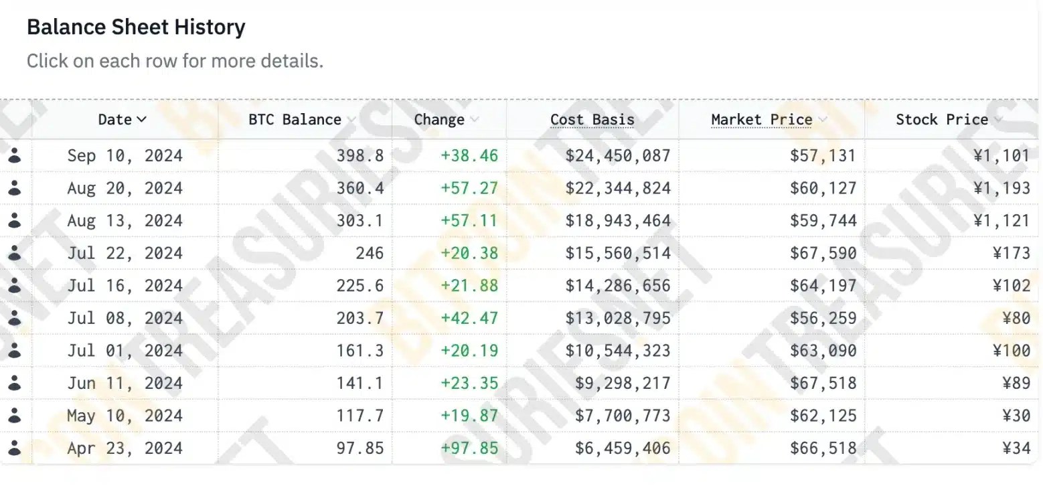Click the user icon beside Apr 23, 2024
This screenshot has height=490, width=1043.
(x=15, y=448)
